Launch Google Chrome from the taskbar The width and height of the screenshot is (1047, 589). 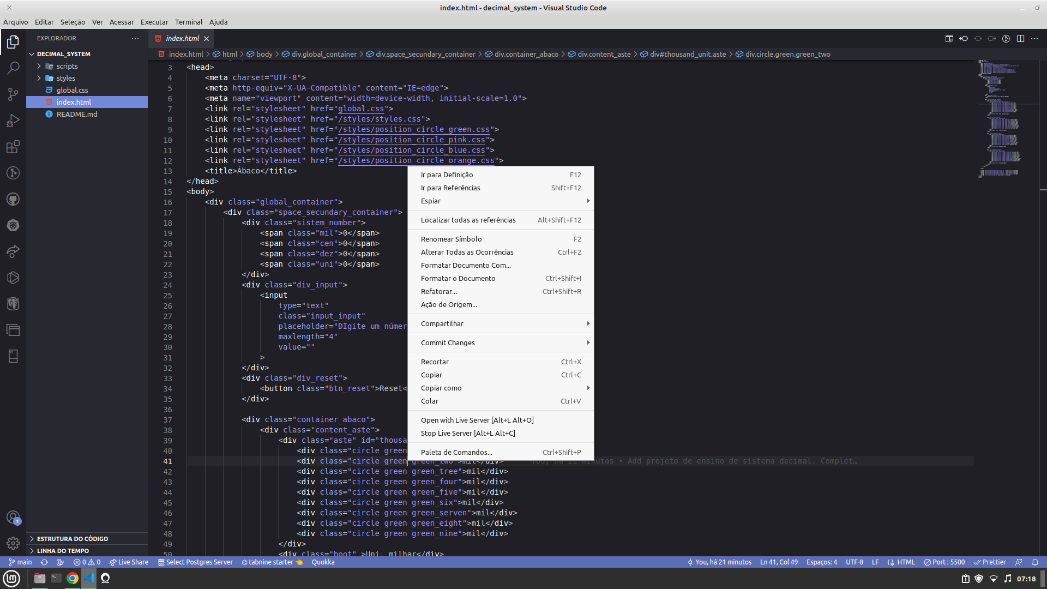[73, 578]
